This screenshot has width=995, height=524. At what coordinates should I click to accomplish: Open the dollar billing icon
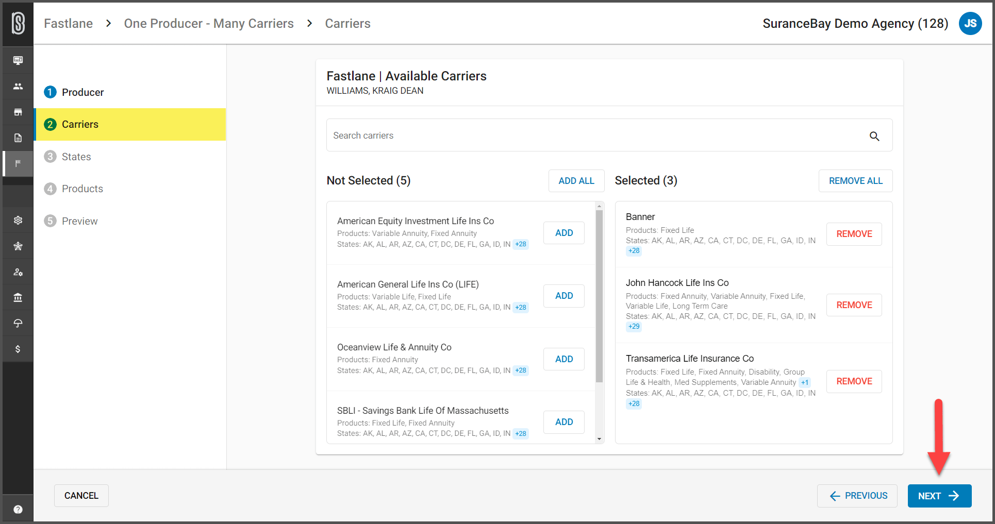point(18,349)
